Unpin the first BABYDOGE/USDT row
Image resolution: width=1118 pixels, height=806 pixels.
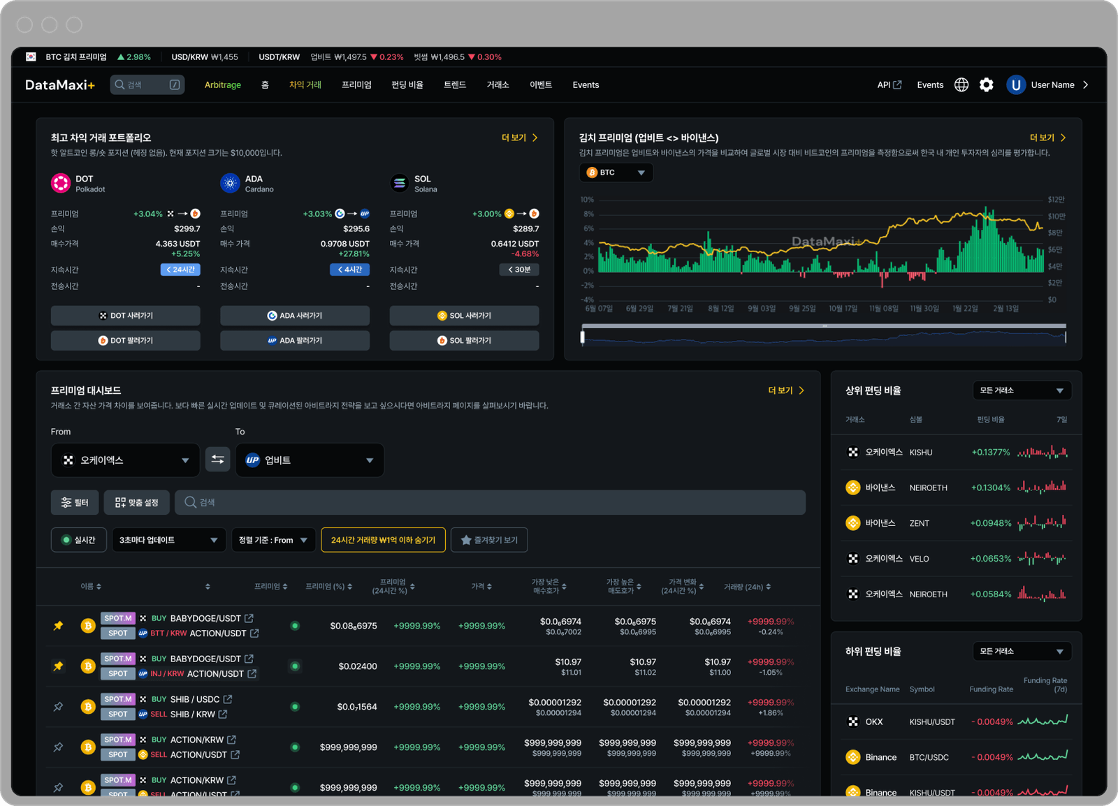pos(59,626)
